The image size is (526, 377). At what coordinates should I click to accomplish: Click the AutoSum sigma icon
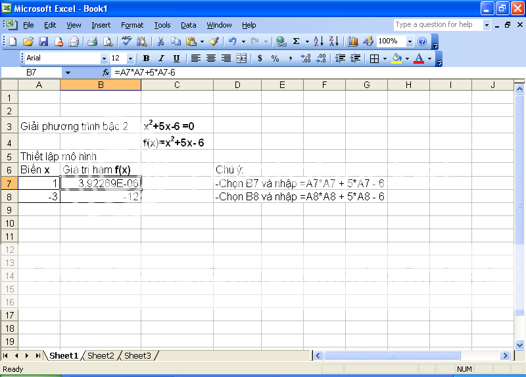(296, 41)
